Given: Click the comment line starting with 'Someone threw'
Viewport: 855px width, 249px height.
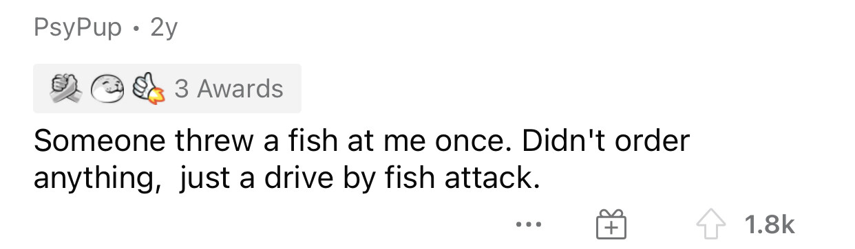Looking at the screenshot, I should pos(361,141).
